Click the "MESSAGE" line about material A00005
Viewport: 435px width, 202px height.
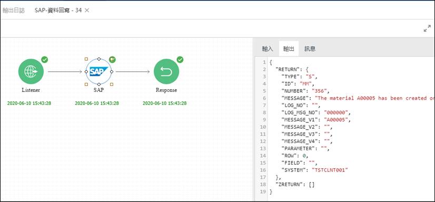click(x=358, y=98)
